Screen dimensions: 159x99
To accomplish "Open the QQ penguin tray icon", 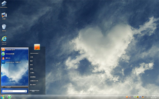I will coord(143,97).
